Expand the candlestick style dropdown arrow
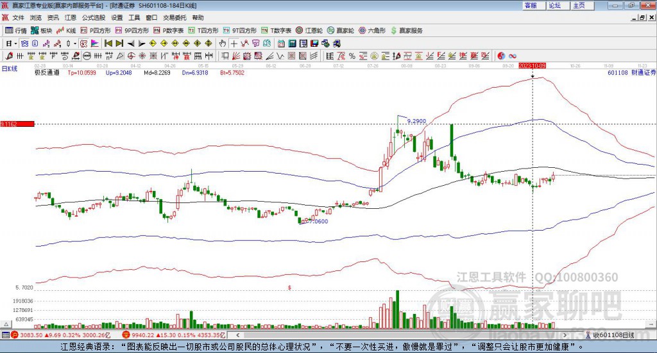This screenshot has width=657, height=353. point(75,44)
